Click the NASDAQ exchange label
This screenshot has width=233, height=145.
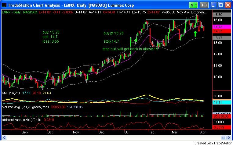[30, 12]
